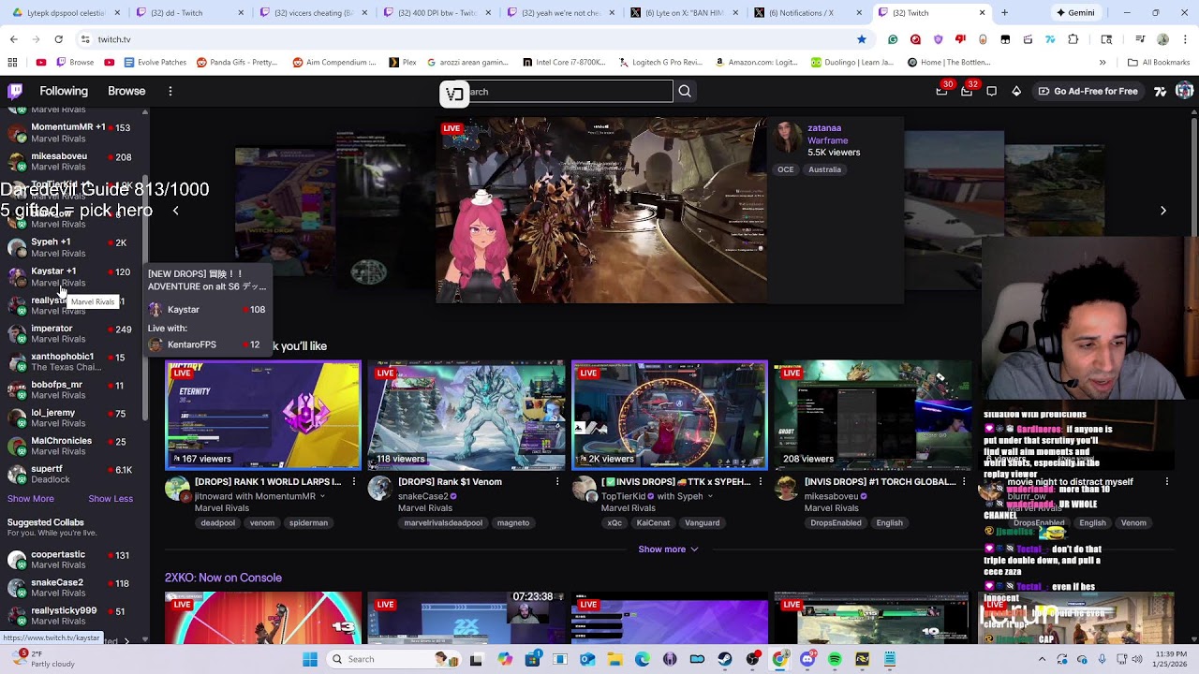
Task: Open the Rank $1 Venom stream thumbnail
Action: [466, 415]
